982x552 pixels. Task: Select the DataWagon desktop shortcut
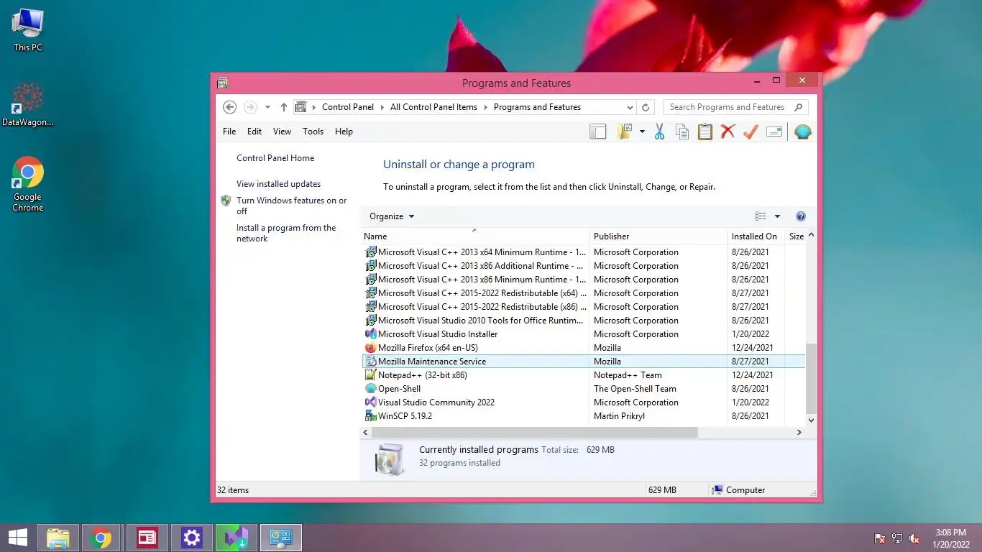coord(28,105)
